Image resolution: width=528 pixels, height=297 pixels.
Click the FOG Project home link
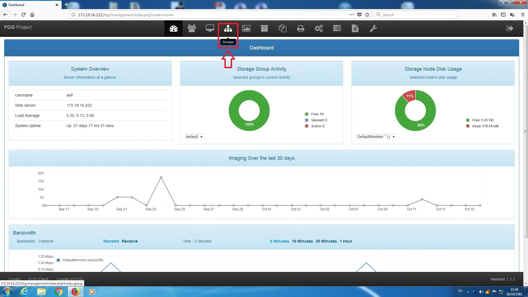(x=18, y=27)
